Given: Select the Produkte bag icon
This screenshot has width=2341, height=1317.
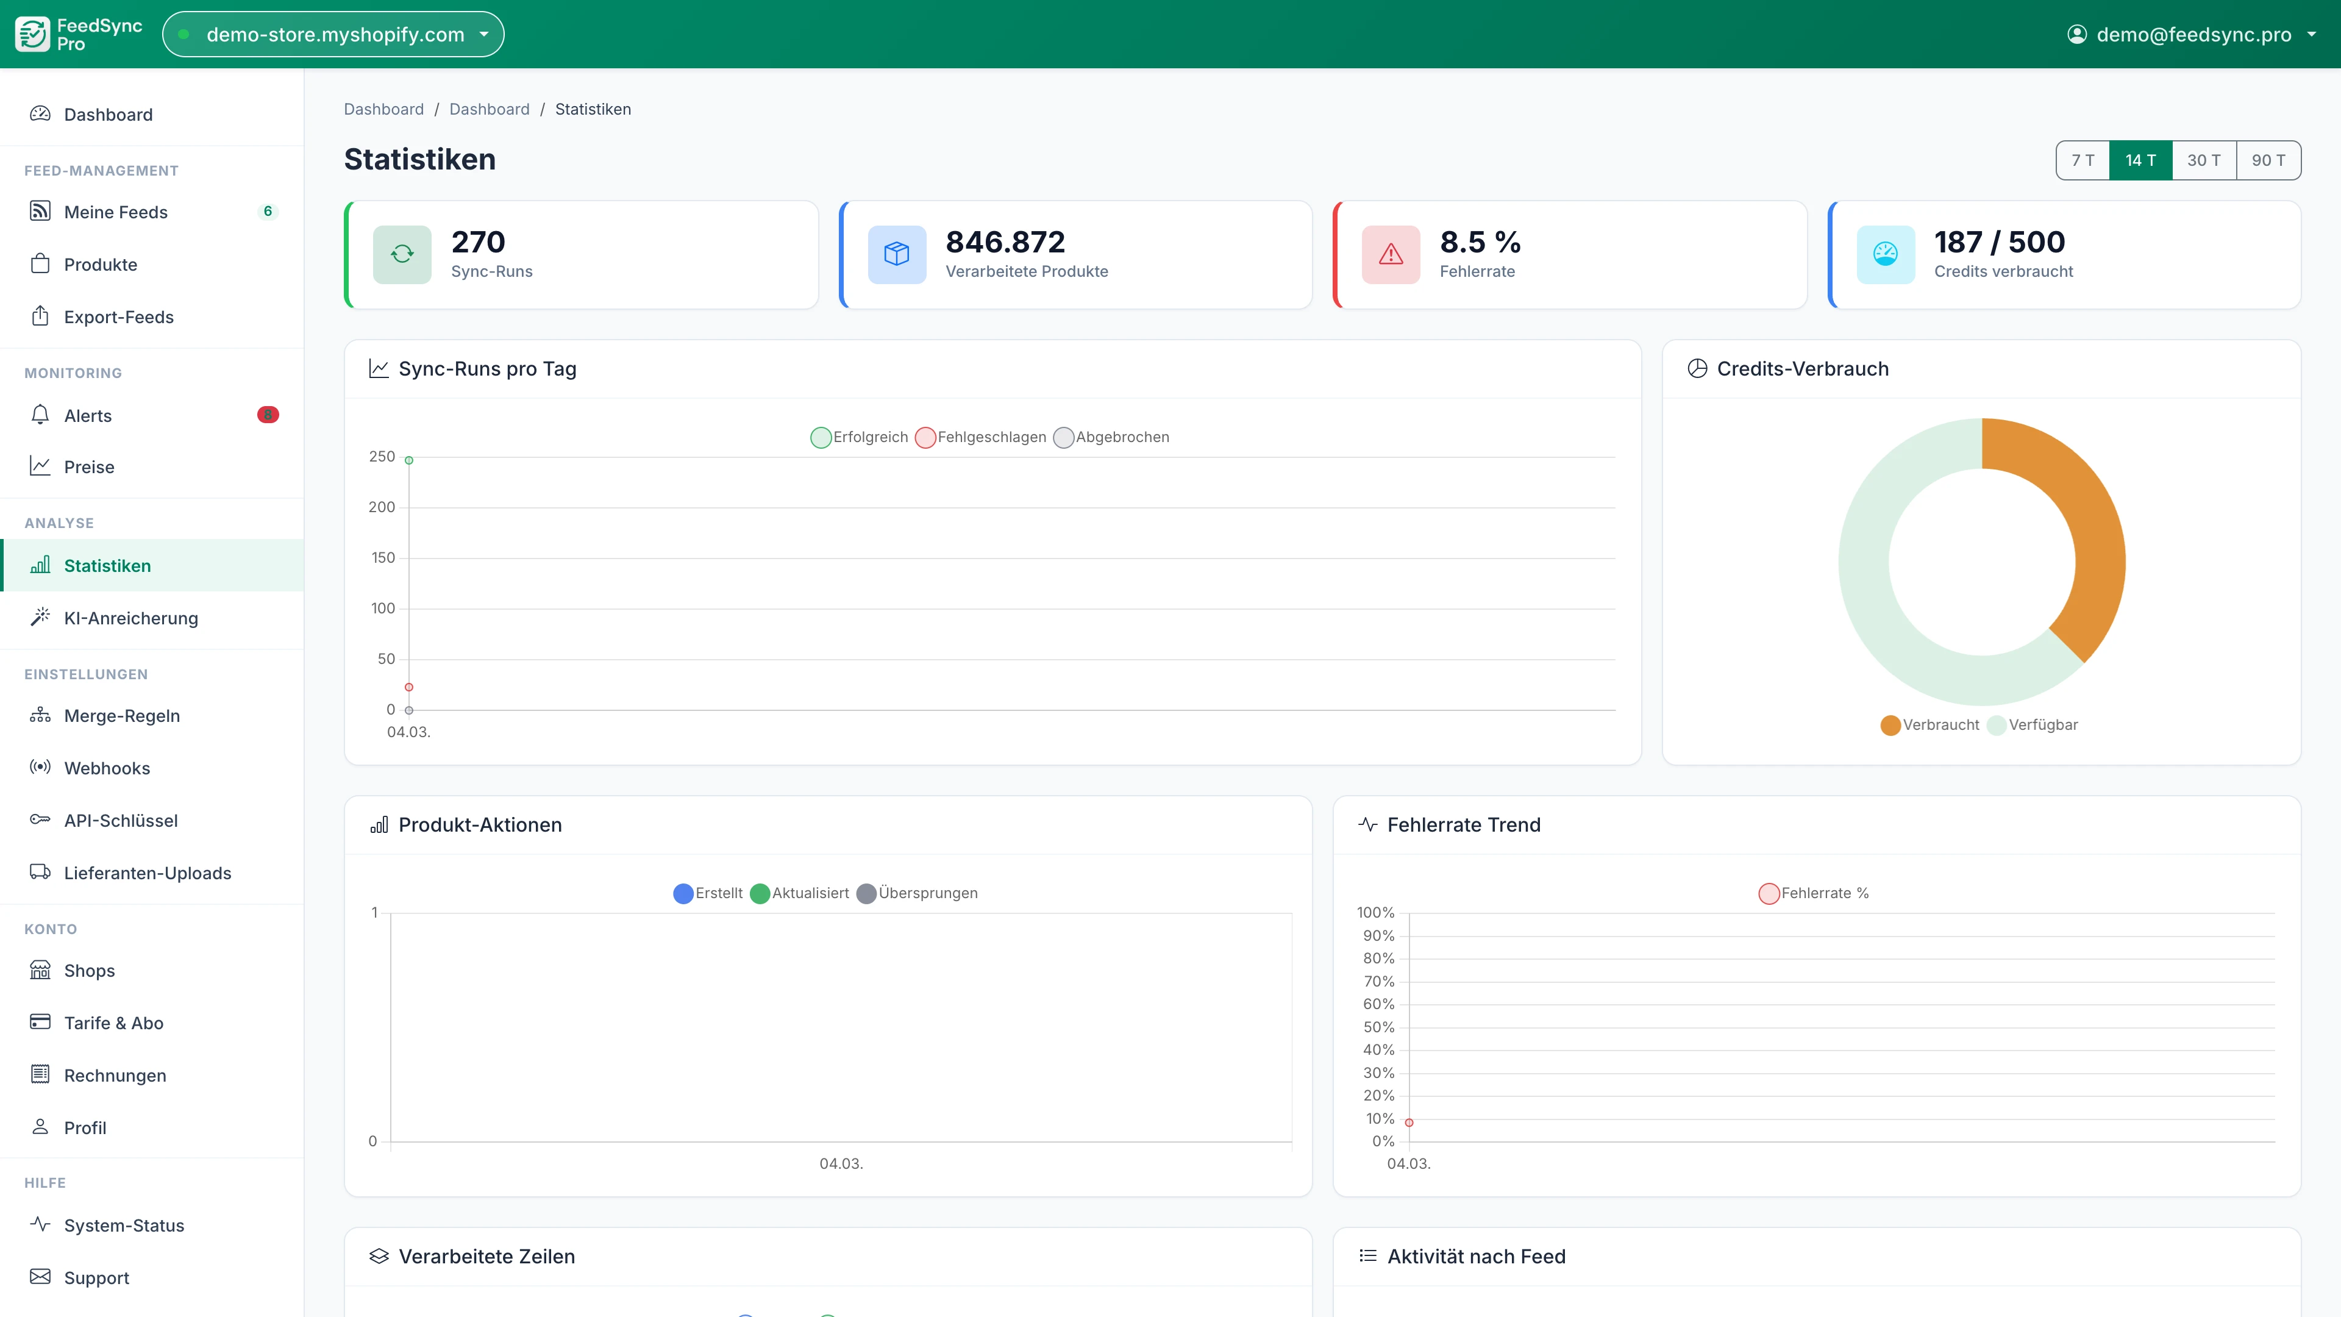Looking at the screenshot, I should [x=40, y=263].
